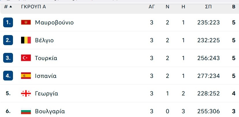This screenshot has height=117, width=239.
Task: Open the Τουρκία team link
Action: pos(46,58)
